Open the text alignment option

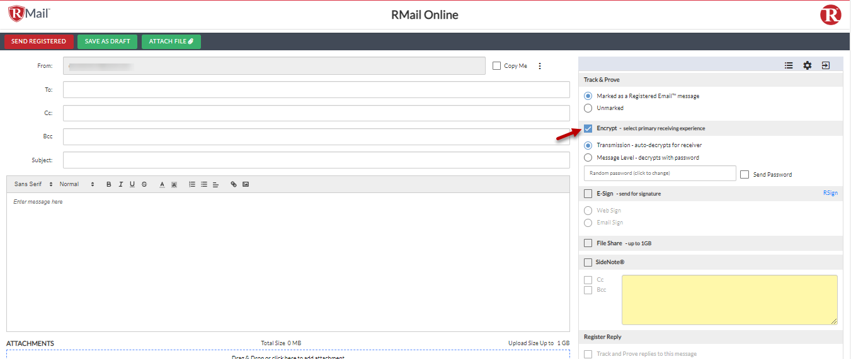click(215, 184)
